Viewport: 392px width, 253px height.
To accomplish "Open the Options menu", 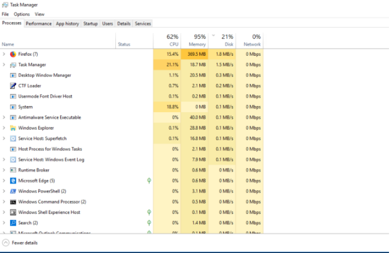I will coord(22,14).
